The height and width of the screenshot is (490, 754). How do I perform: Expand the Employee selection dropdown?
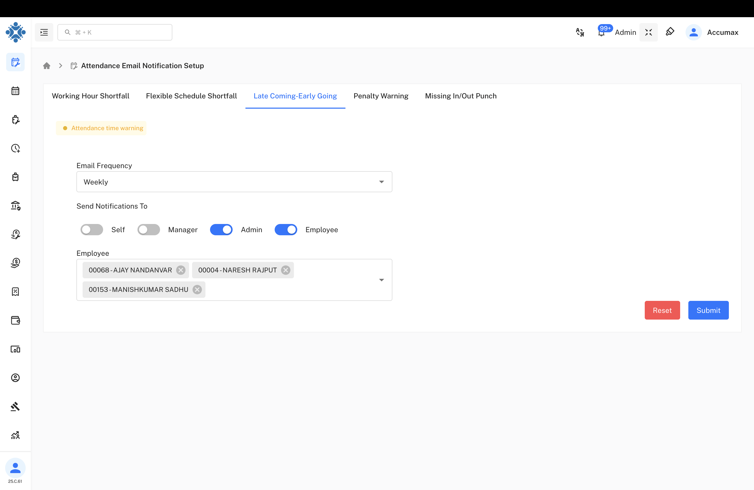click(381, 280)
